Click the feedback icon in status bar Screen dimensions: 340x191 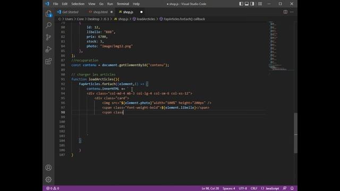point(285,188)
